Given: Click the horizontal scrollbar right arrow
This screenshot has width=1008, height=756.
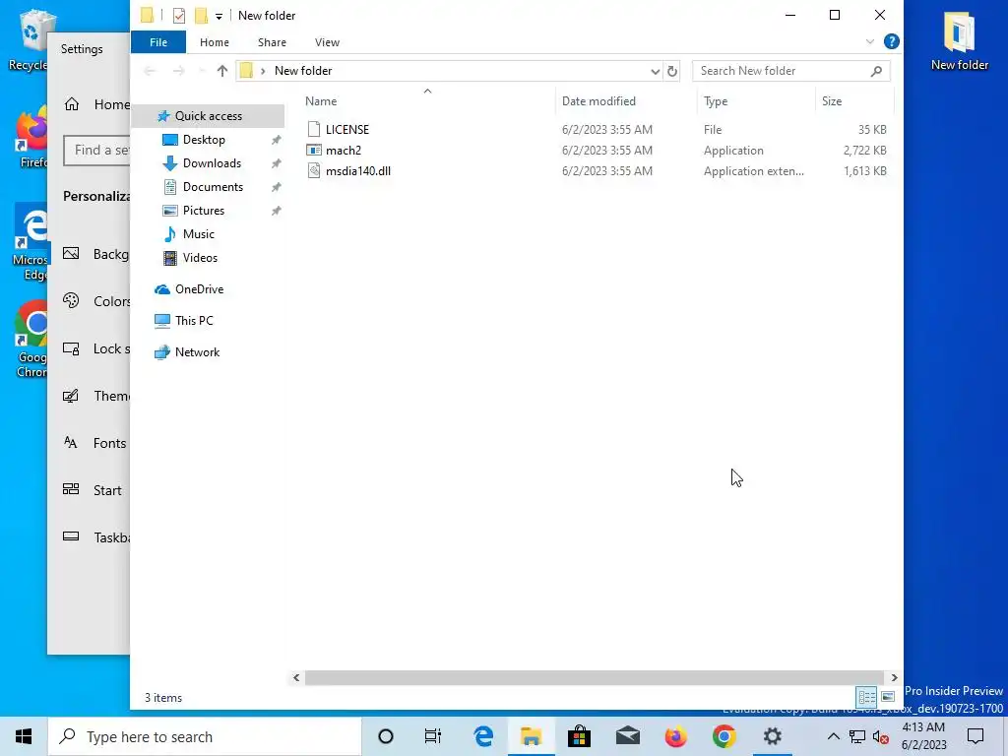Looking at the screenshot, I should coord(894,677).
